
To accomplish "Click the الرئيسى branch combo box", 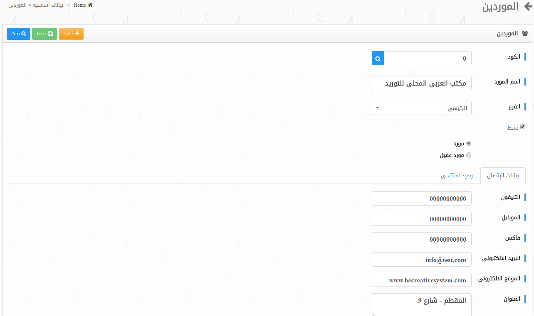I will [426, 108].
